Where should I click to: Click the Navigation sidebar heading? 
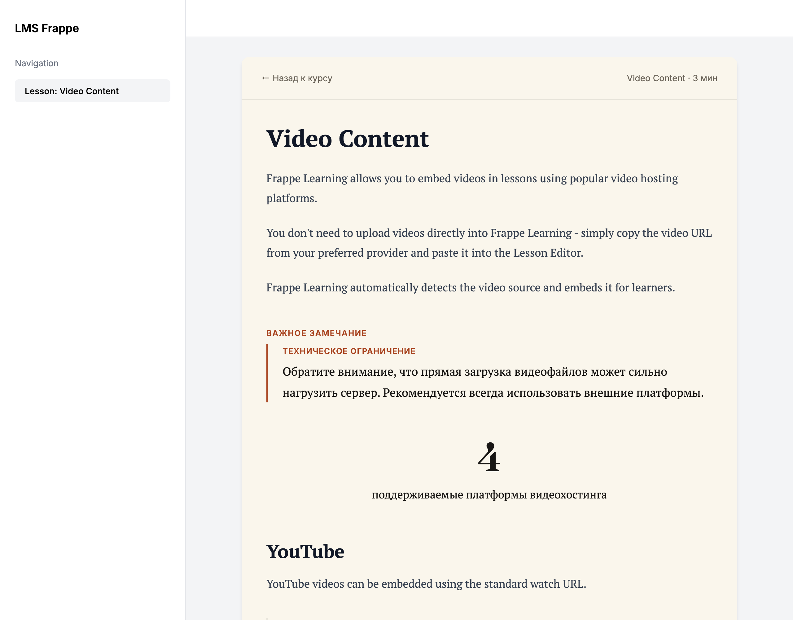click(37, 63)
